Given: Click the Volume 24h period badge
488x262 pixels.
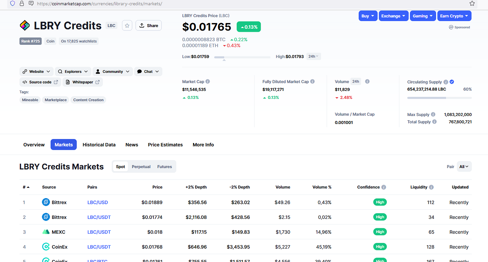Looking at the screenshot, I should pyautogui.click(x=356, y=82).
